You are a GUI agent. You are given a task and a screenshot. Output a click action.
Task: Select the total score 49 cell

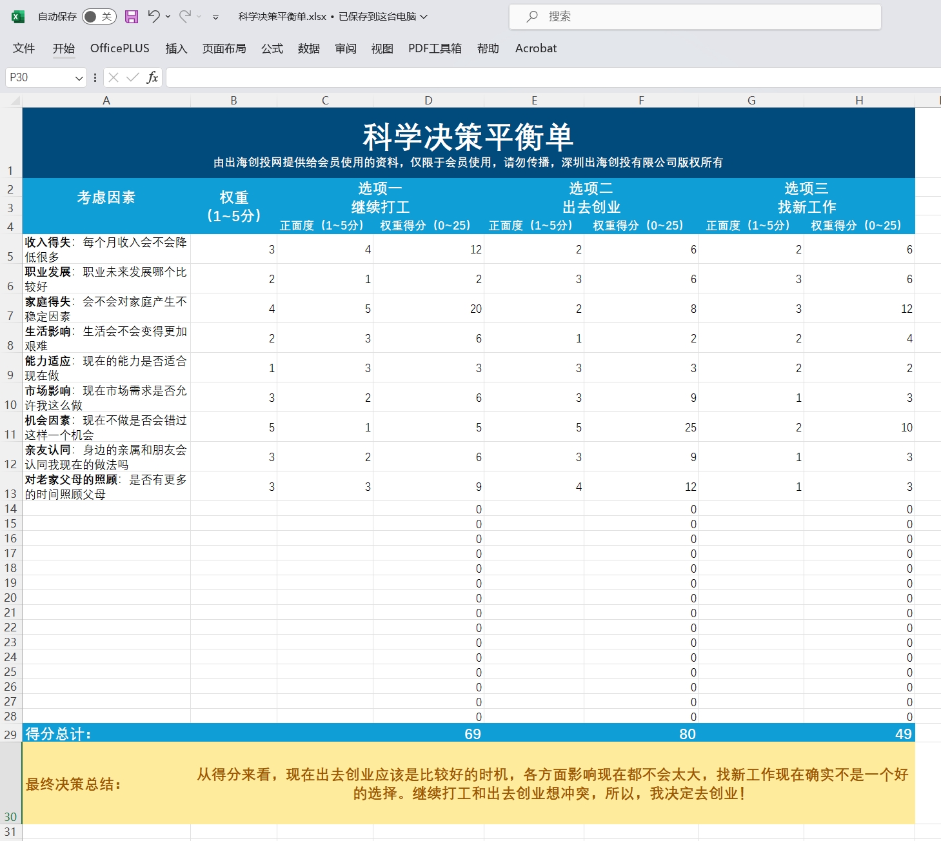[859, 733]
